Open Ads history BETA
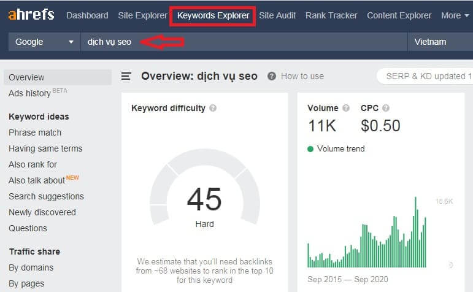The image size is (473, 292). [37, 93]
